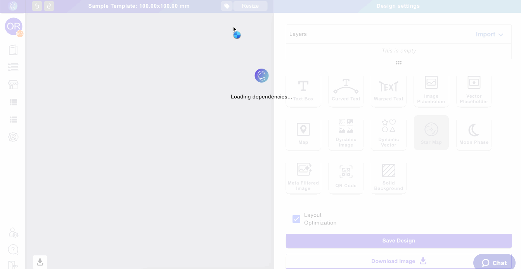Screen dimensions: 521x269
Task: Click the Download Image button
Action: (398, 261)
